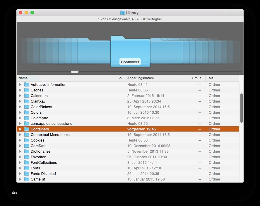Toggle the sort direction arrow
260x206 pixels.
[x=120, y=78]
